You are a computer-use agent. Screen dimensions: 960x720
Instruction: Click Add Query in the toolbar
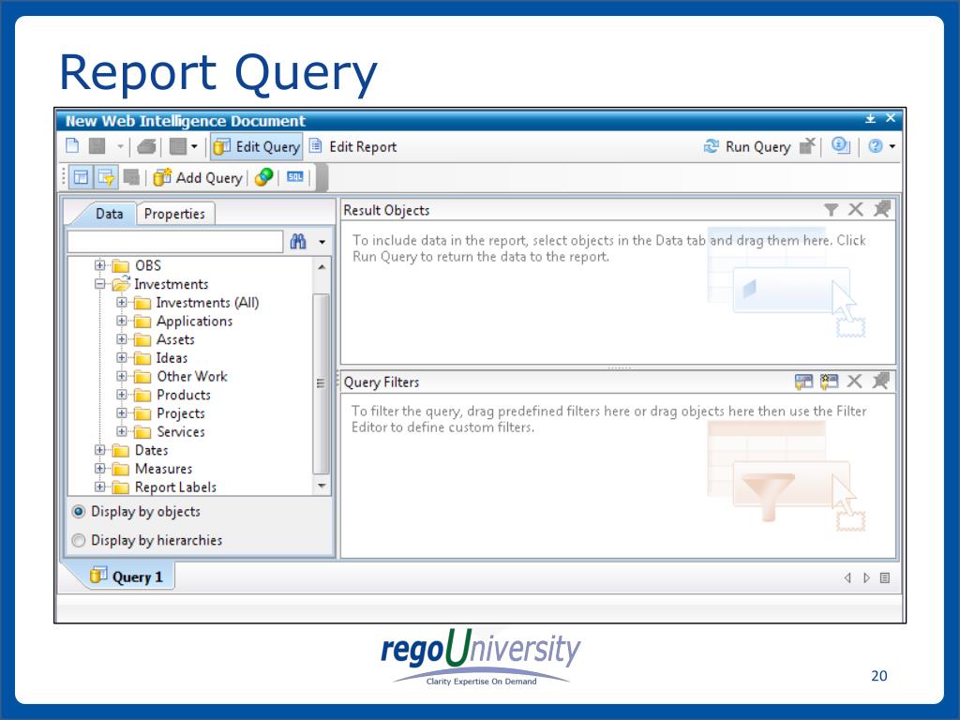click(x=198, y=177)
